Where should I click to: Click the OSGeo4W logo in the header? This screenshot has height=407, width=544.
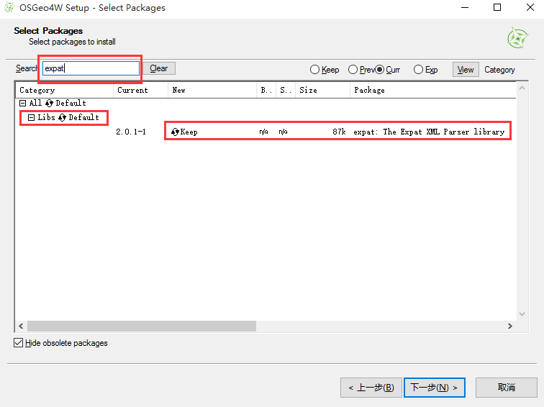coord(517,37)
